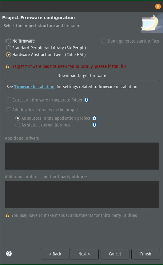The image size is (163, 265).
Task: Click warning icon beside manual adjustments note
Action: [x=7, y=215]
